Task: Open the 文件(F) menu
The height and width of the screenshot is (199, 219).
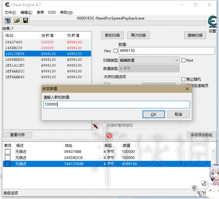Action: [x=10, y=12]
